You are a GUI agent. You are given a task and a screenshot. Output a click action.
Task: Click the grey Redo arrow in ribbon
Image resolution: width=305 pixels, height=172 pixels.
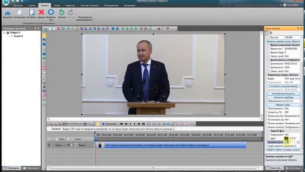point(71,12)
